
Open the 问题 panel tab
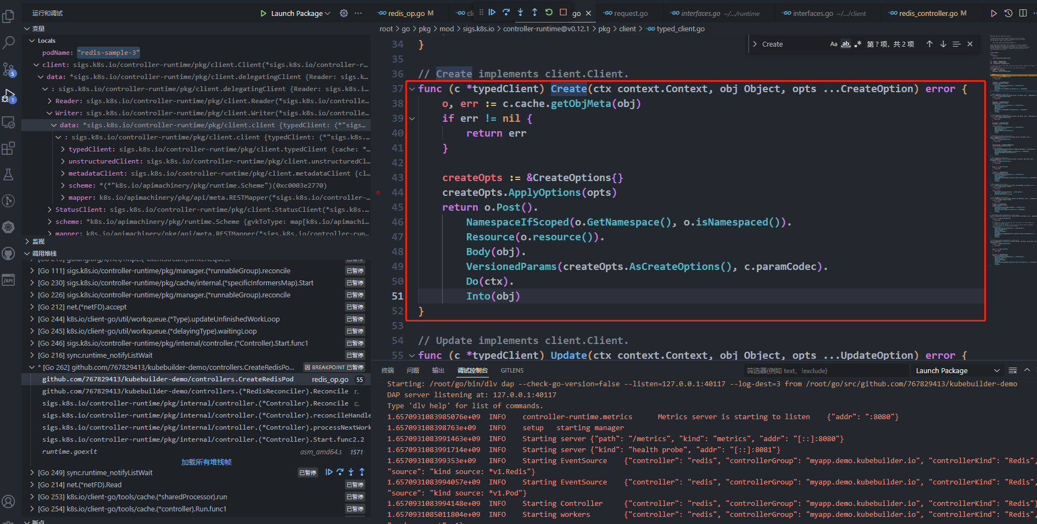(413, 370)
